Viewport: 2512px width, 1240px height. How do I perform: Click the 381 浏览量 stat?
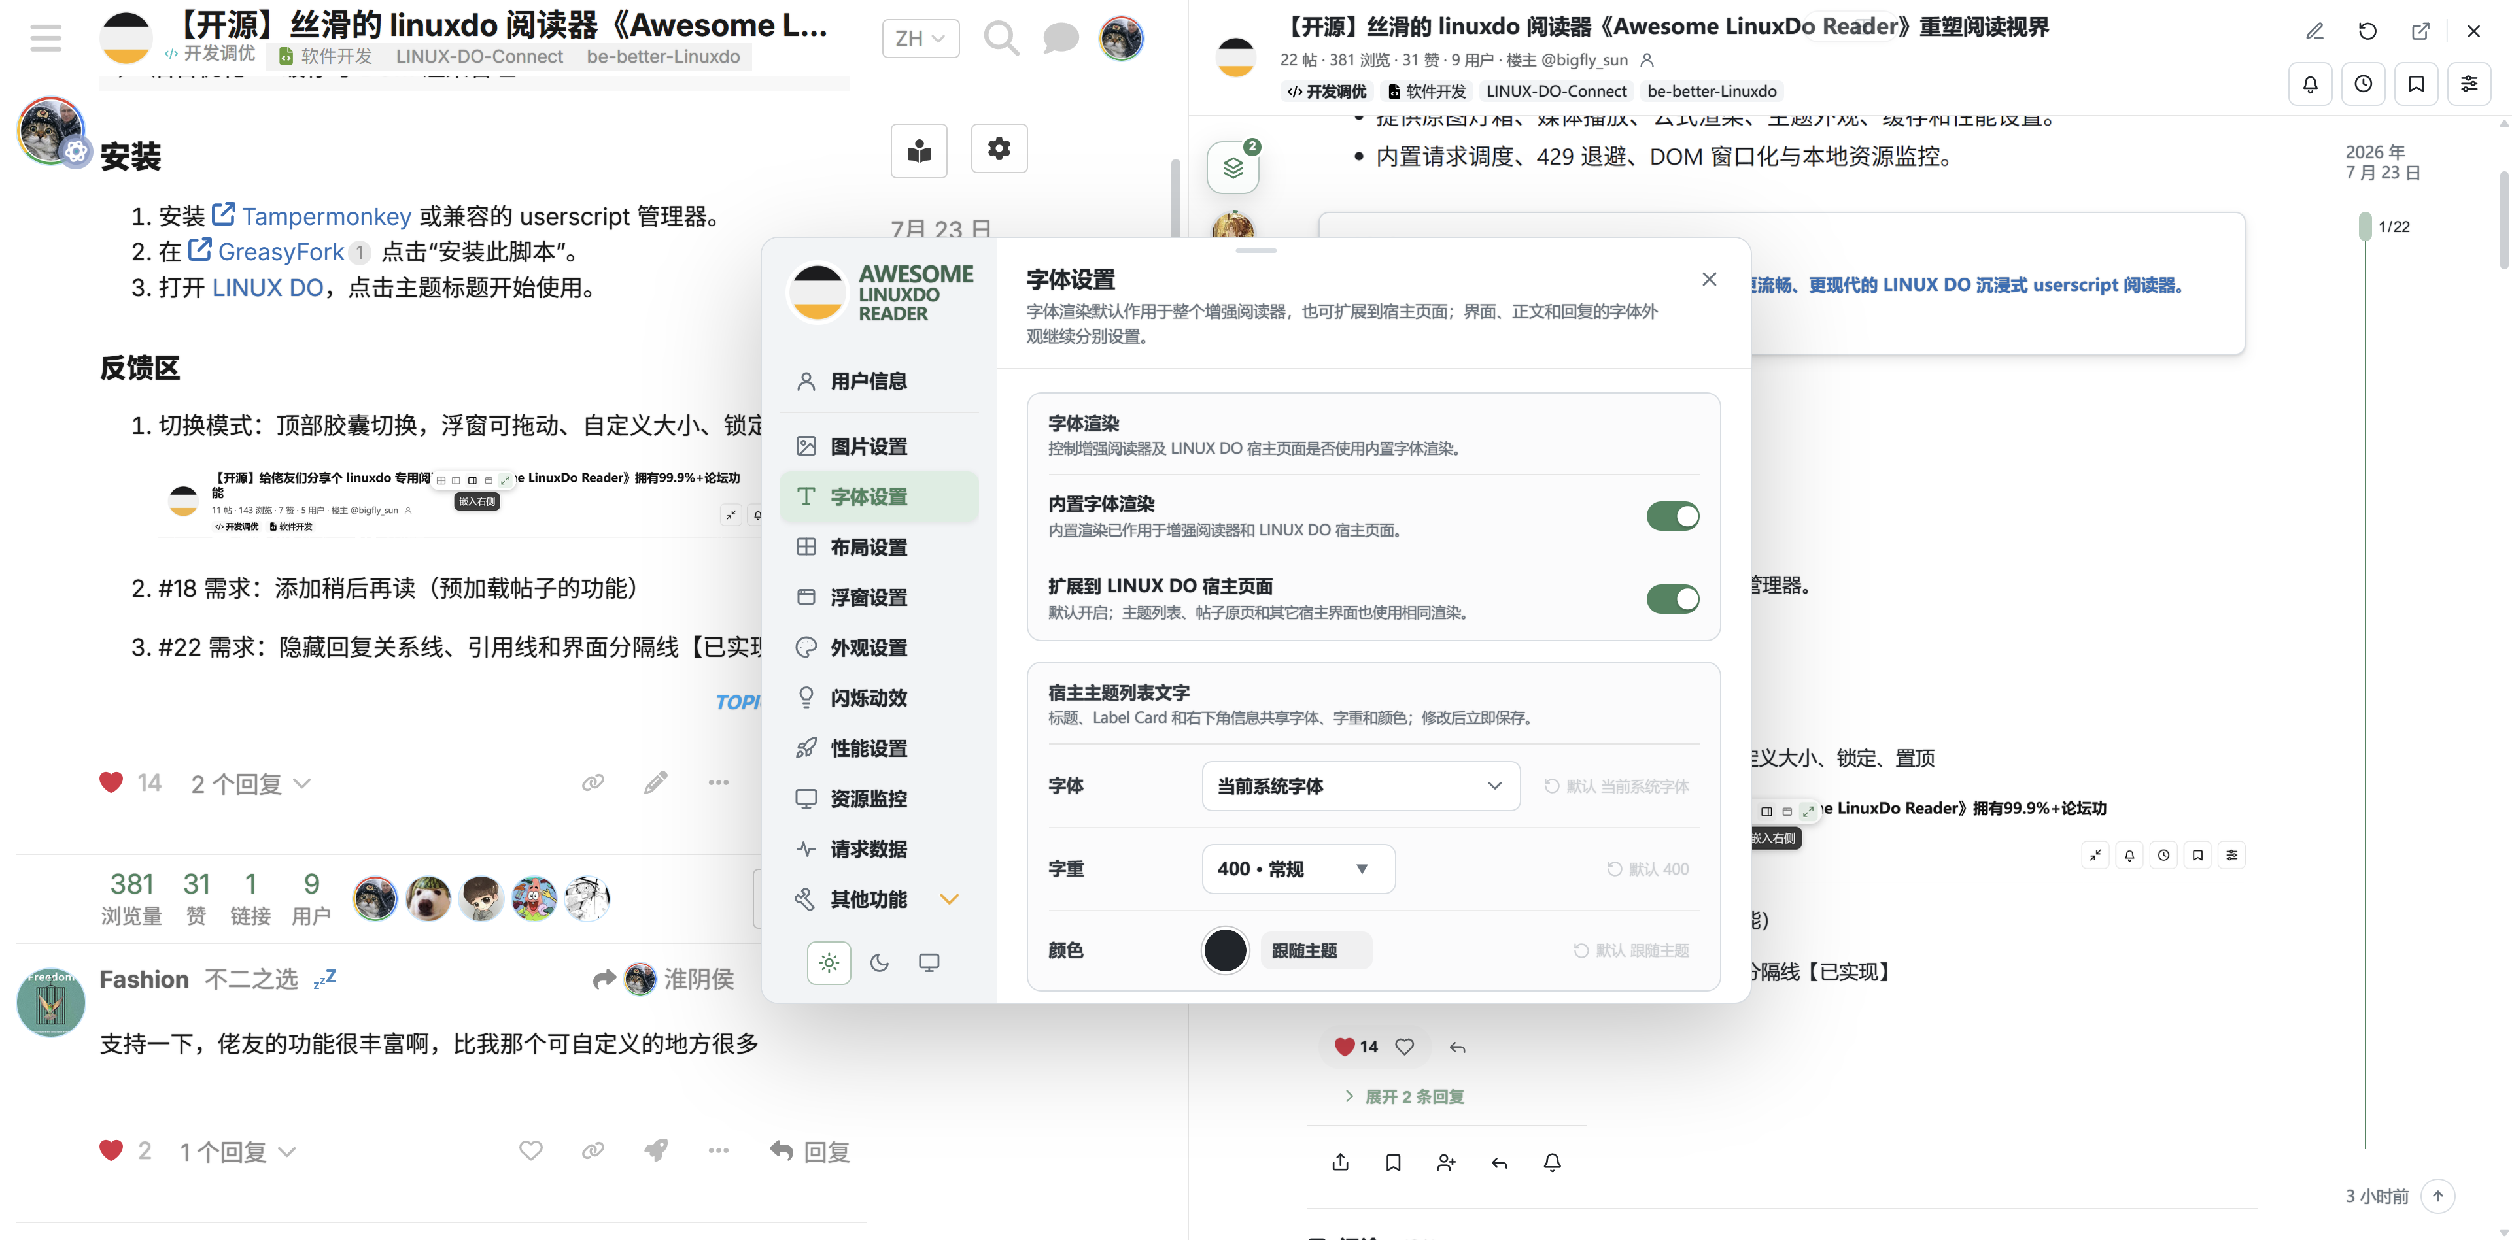[x=131, y=898]
